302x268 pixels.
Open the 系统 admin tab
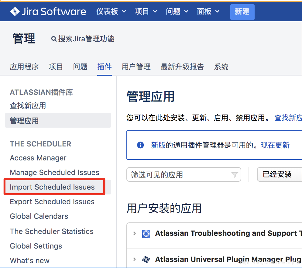(221, 67)
